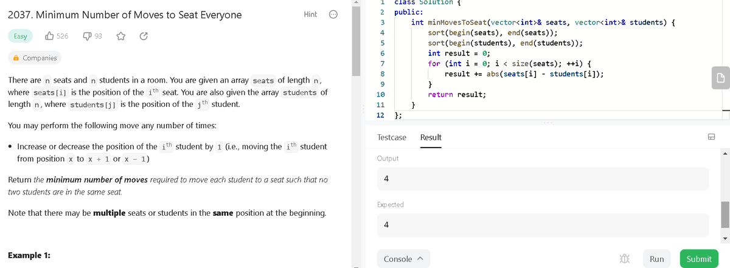Screen dimensions: 730x268
Task: Click the 'public:' code line
Action: pyautogui.click(x=409, y=12)
